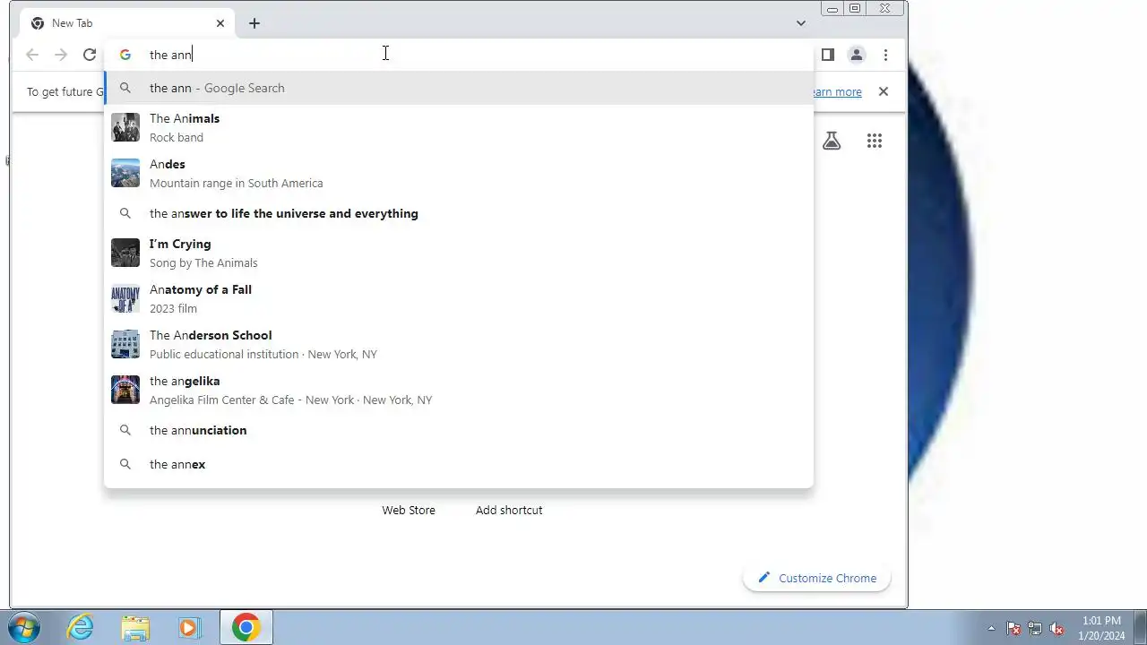Click the Angelika Film Center thumbnail
Screen dimensions: 1147x645
point(125,390)
